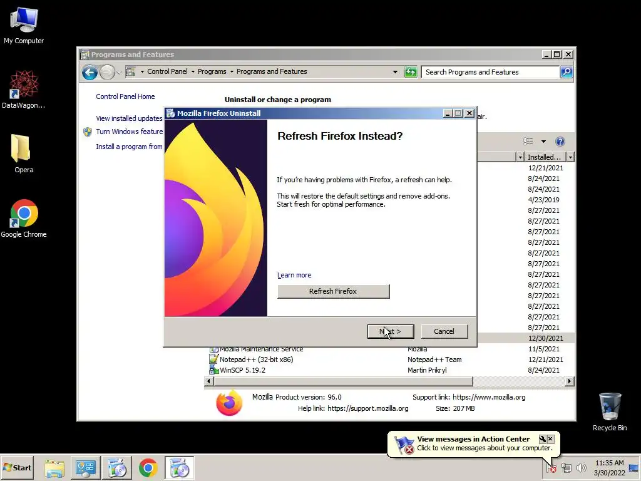Click the Show desktop button

[x=634, y=467]
